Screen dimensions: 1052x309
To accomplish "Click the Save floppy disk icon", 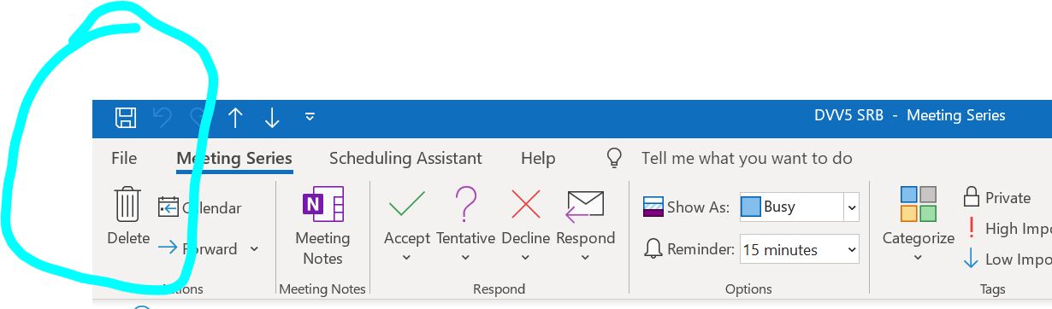I will tap(126, 118).
